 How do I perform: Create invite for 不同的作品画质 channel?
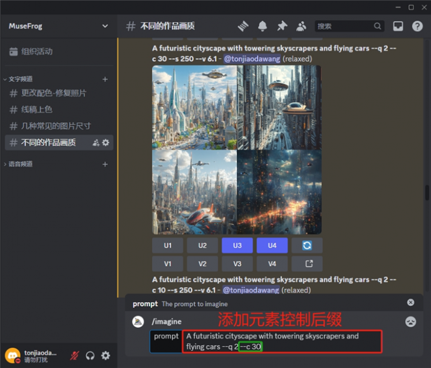pyautogui.click(x=96, y=143)
